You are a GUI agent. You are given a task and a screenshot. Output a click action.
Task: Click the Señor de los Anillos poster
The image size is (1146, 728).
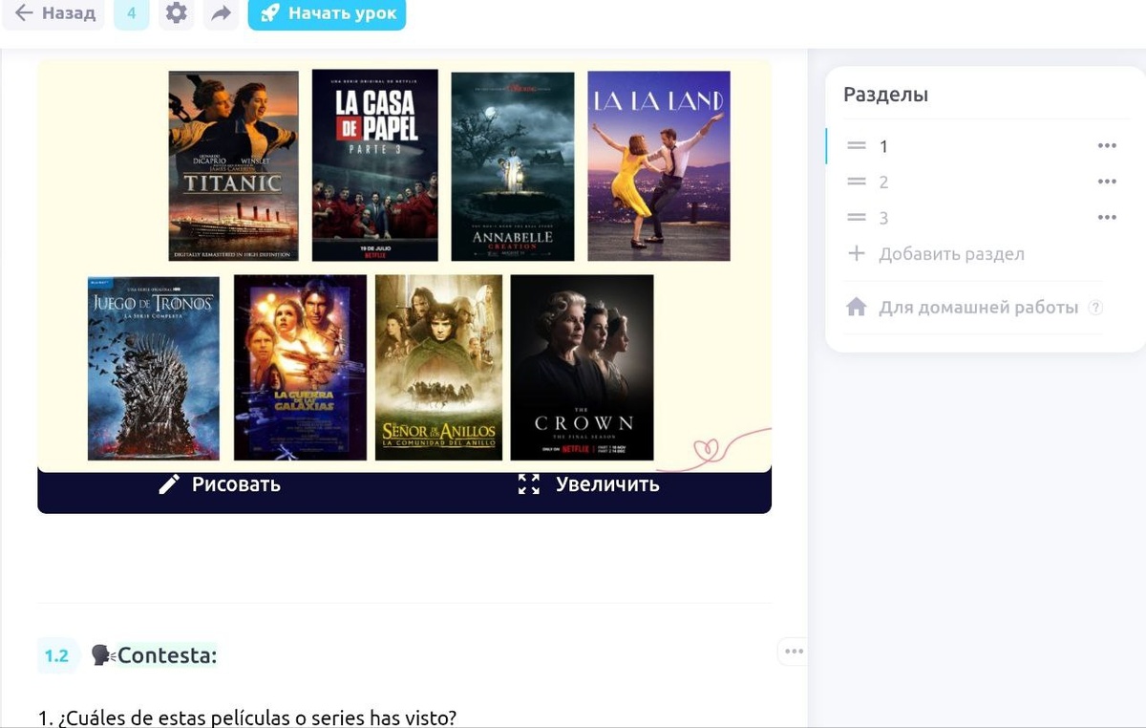tap(438, 368)
